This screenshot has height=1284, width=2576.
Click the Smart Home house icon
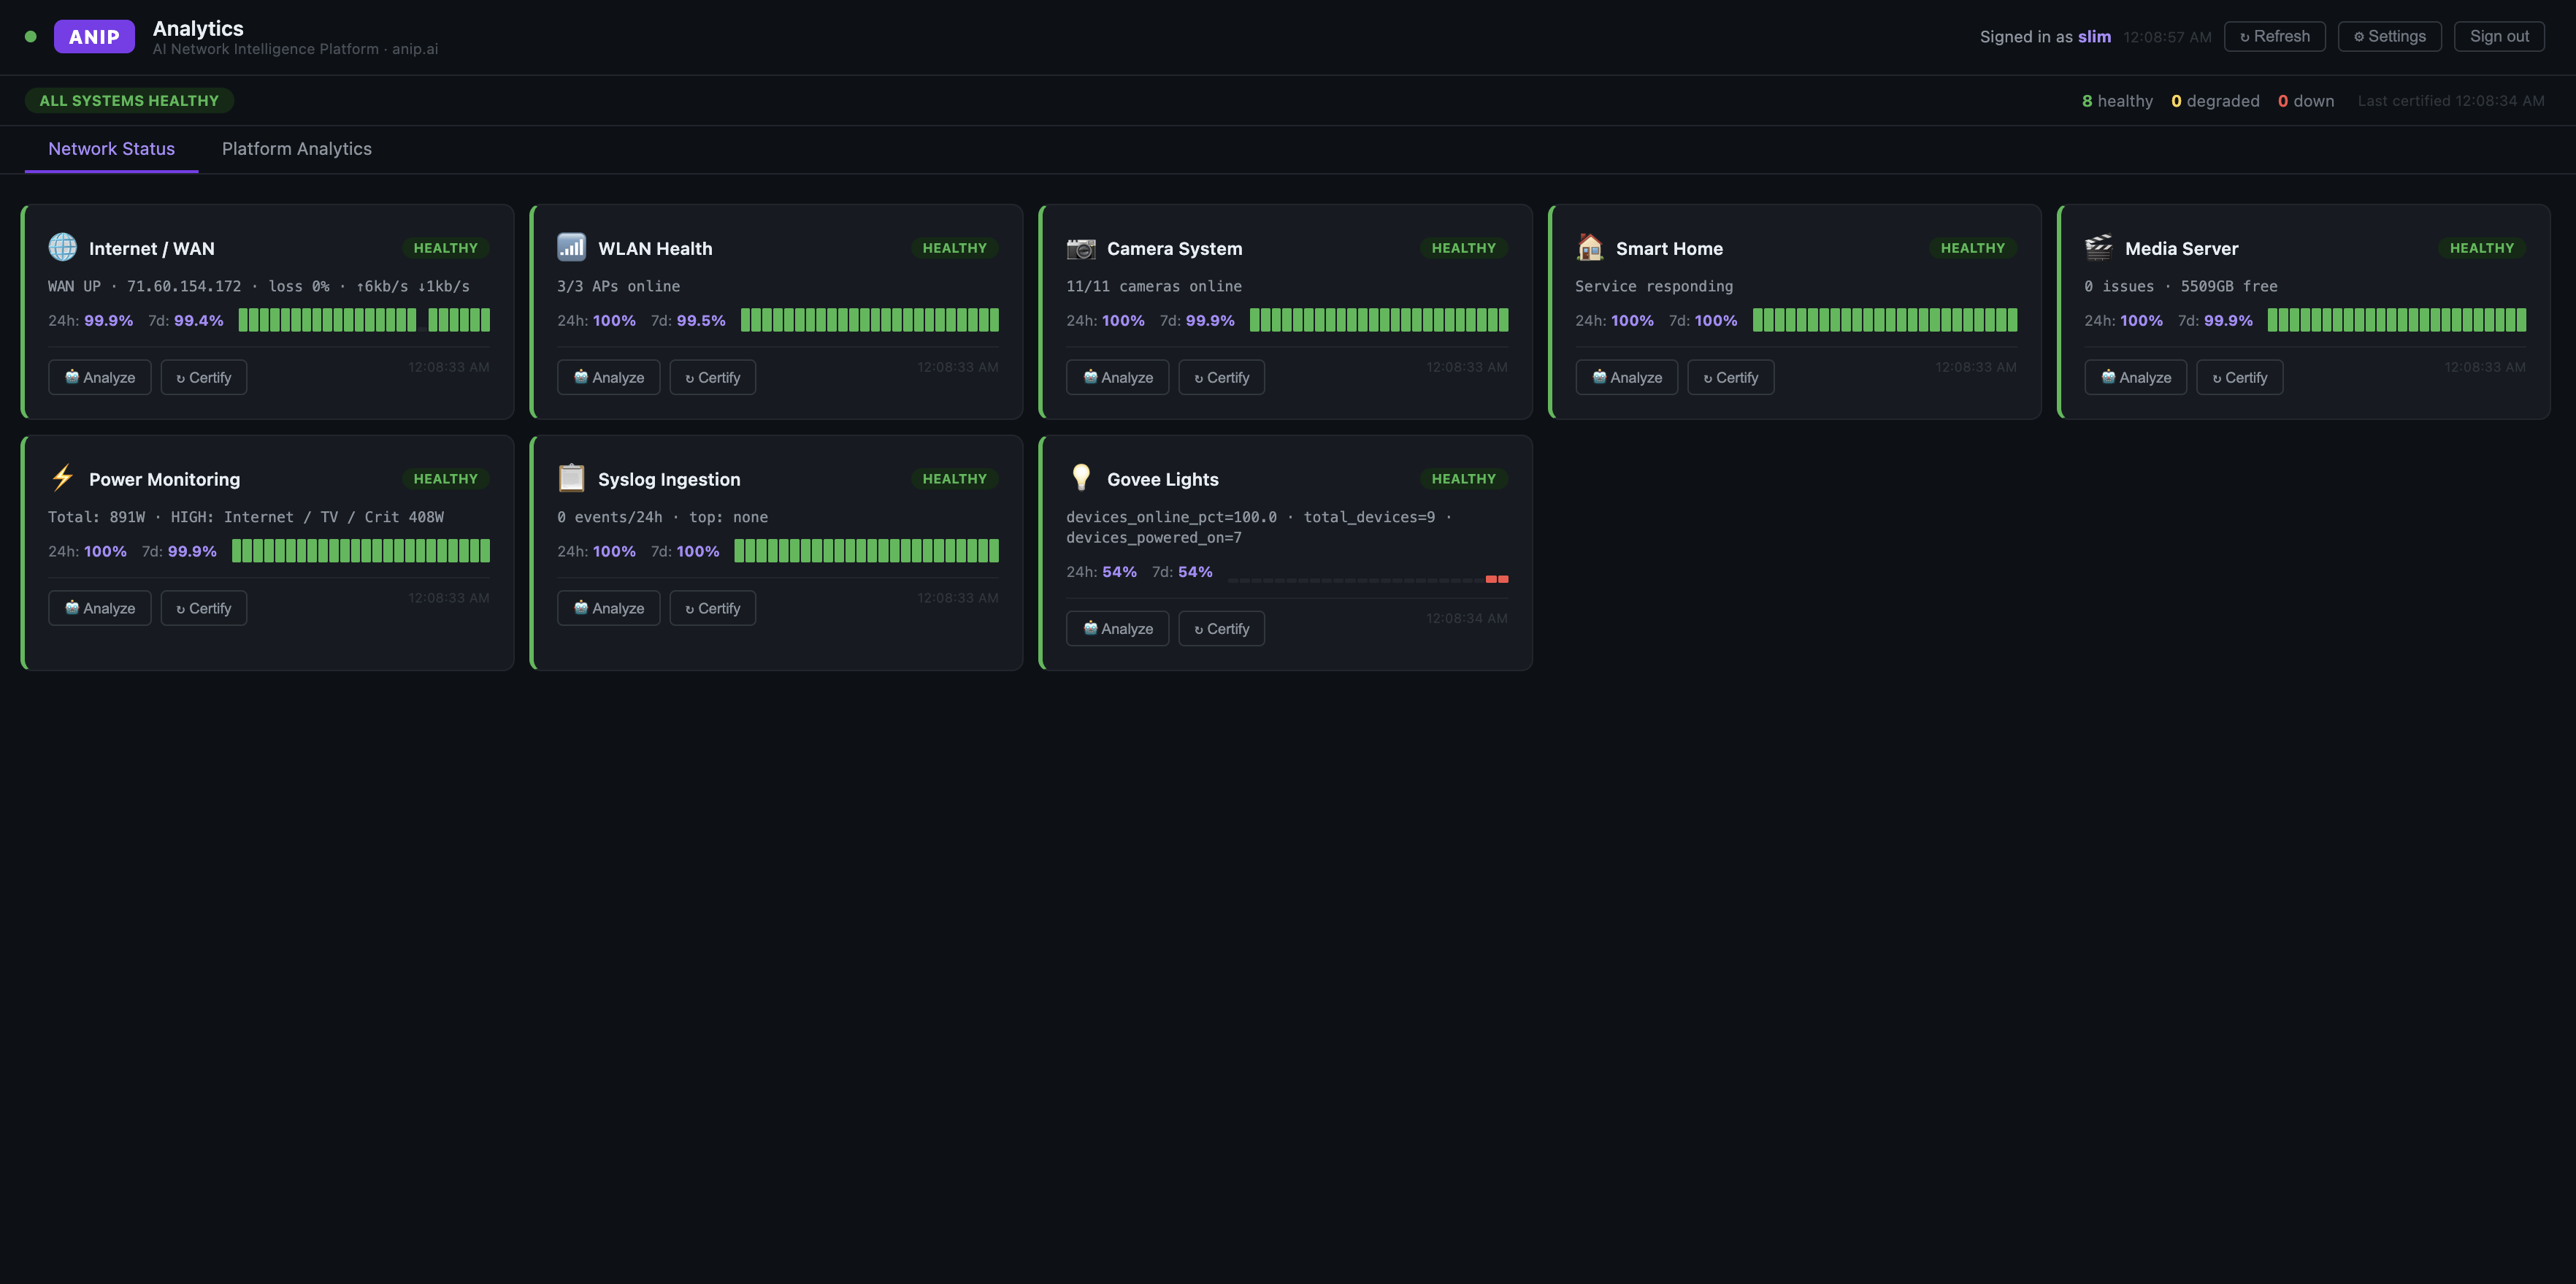point(1589,247)
